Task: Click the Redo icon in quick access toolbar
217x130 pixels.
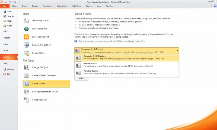Action: tap(15, 2)
